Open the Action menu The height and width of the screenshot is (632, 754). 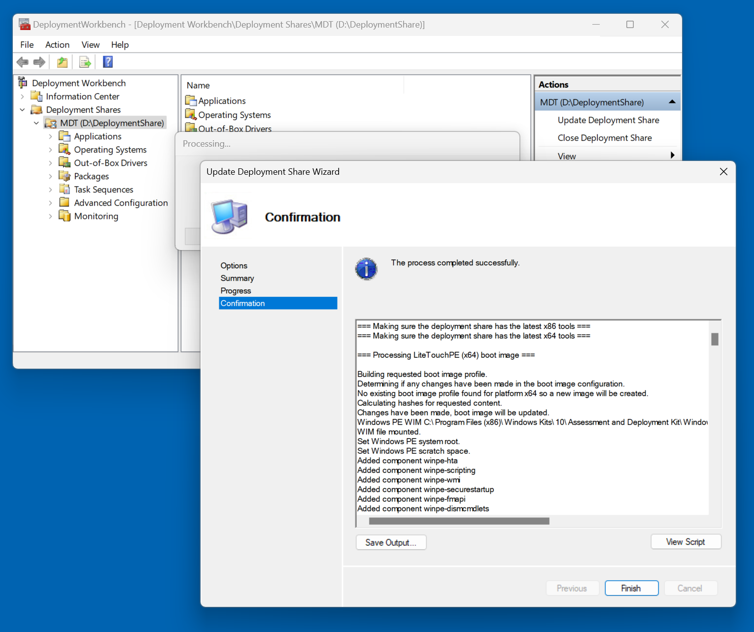[57, 45]
